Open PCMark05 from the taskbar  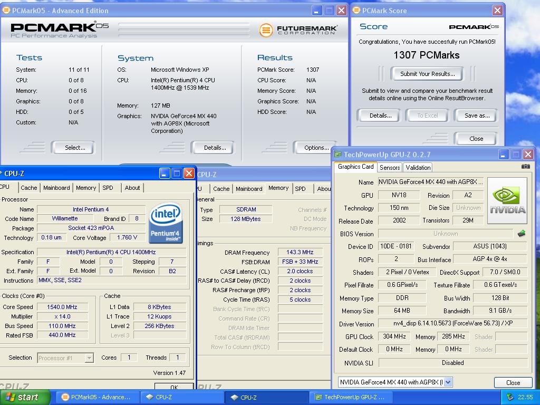point(98,398)
